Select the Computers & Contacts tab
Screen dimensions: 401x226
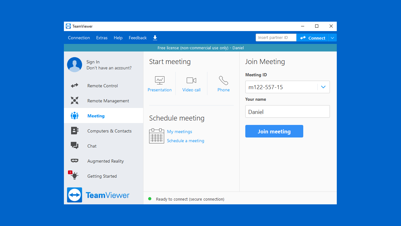coord(103,131)
